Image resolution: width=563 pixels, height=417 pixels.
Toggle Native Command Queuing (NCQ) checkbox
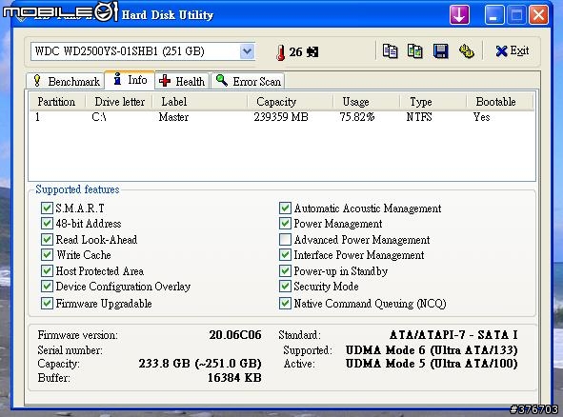click(x=285, y=304)
